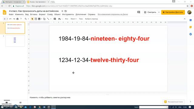This screenshot has height=109, width=194.
Task: Open the new slide layout dropdown arrow
Action: coord(7,19)
